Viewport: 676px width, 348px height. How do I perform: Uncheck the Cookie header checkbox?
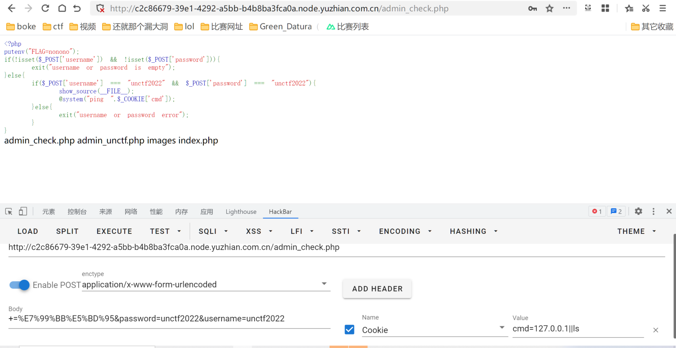tap(349, 329)
